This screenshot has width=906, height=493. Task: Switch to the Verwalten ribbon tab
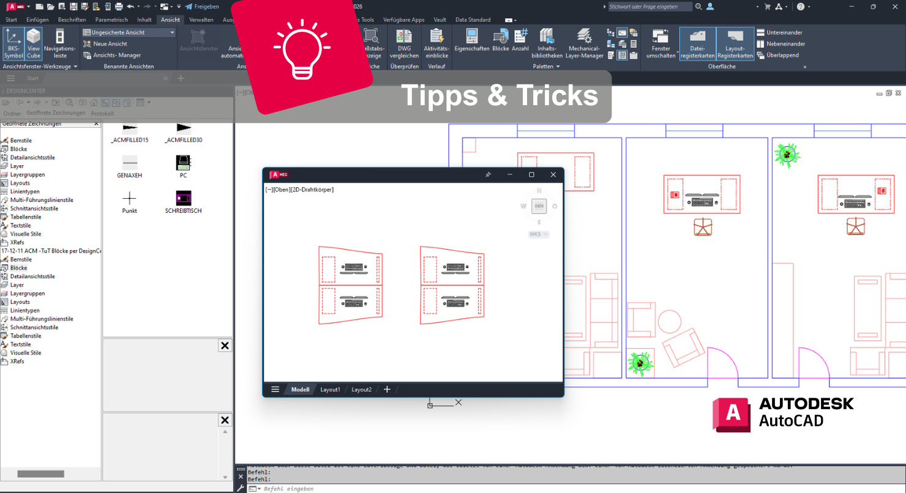click(x=201, y=20)
